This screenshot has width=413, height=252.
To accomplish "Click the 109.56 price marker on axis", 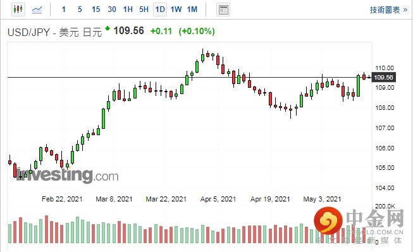I will tap(383, 77).
